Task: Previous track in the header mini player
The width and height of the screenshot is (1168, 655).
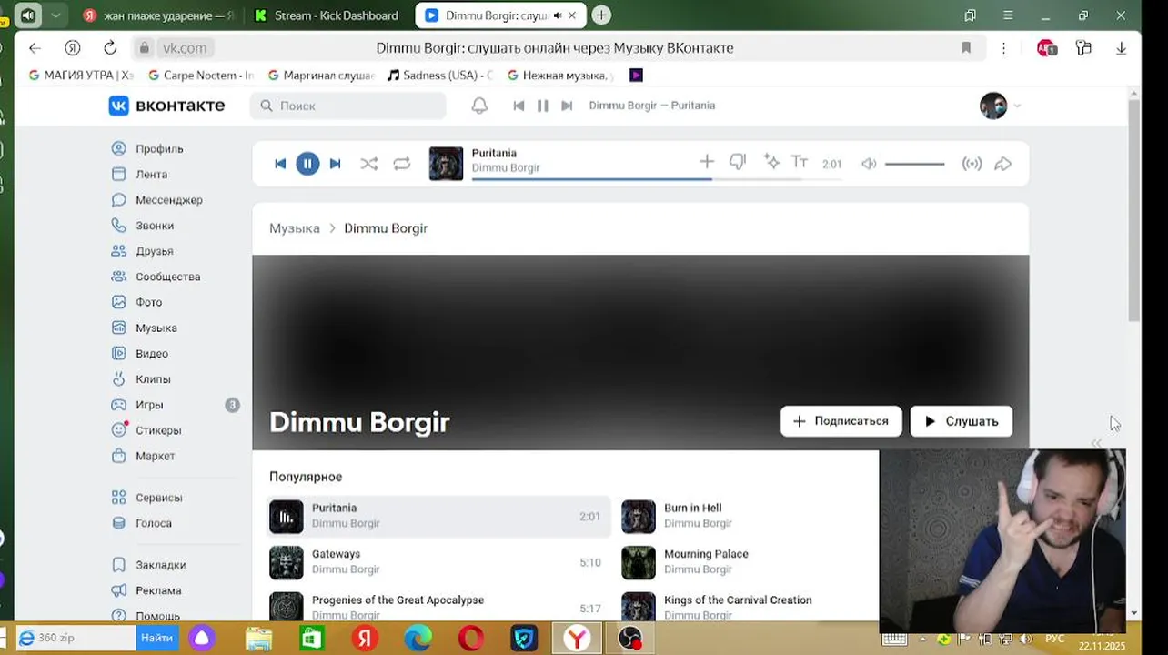Action: click(519, 106)
